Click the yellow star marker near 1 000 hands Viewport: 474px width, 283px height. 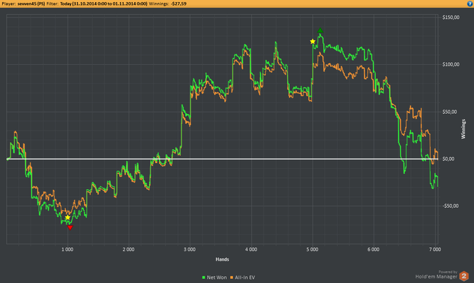68,217
